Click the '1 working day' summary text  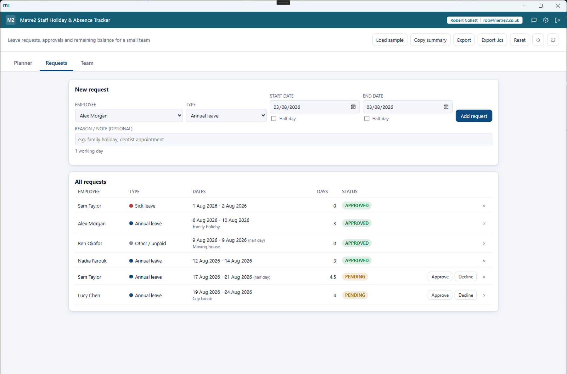(x=89, y=151)
